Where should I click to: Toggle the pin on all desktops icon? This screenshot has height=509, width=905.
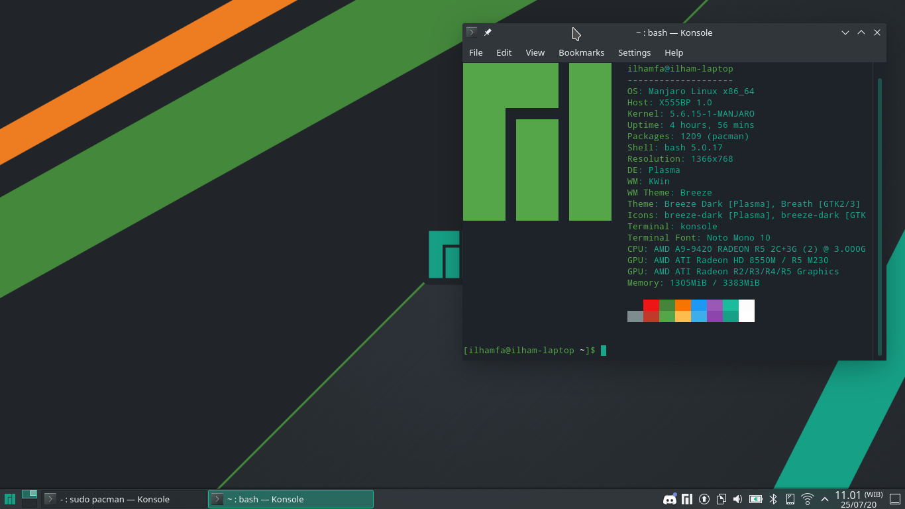click(x=488, y=32)
